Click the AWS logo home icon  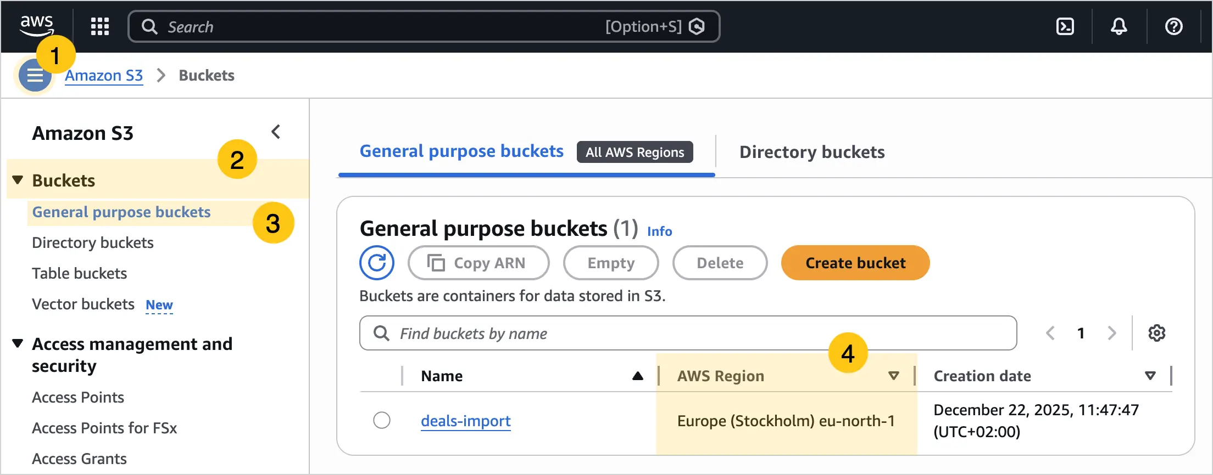pyautogui.click(x=37, y=25)
